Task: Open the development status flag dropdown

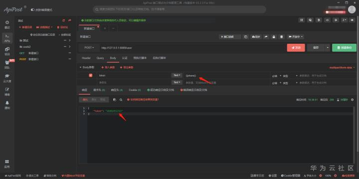Action: [295, 37]
